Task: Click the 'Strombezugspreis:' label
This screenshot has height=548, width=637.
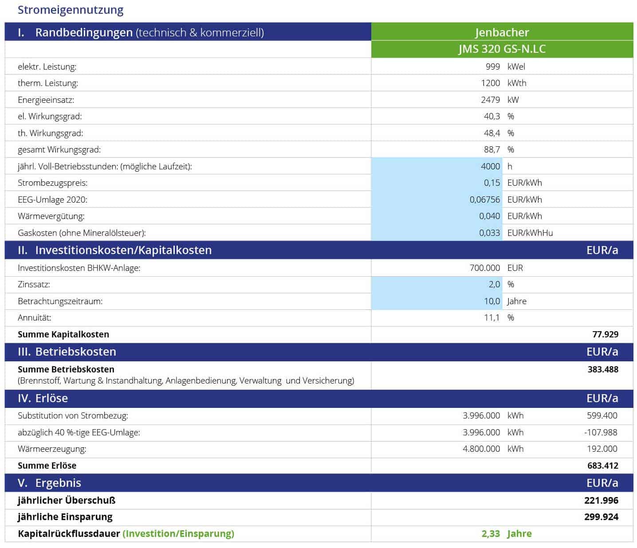Action: coord(52,183)
